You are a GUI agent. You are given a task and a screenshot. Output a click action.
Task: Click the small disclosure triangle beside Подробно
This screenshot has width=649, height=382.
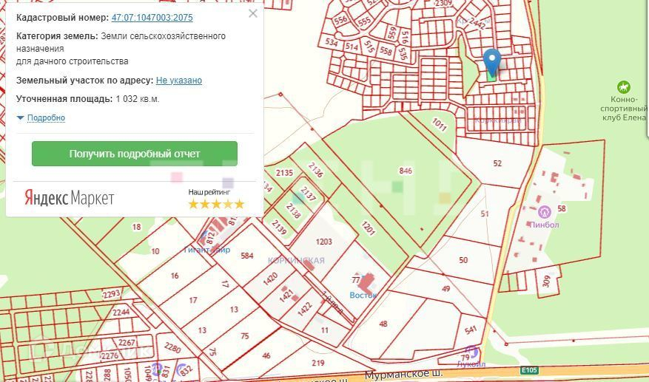click(20, 118)
